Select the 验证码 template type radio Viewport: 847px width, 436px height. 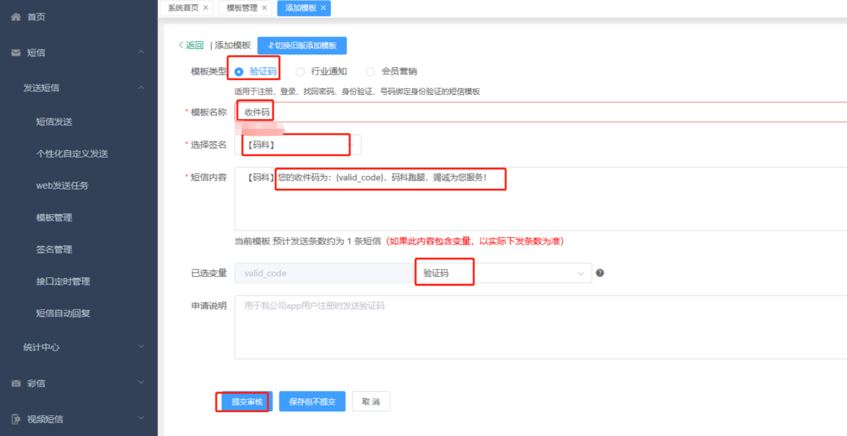pos(239,72)
